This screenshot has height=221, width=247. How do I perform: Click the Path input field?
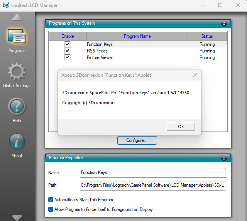pos(153,186)
